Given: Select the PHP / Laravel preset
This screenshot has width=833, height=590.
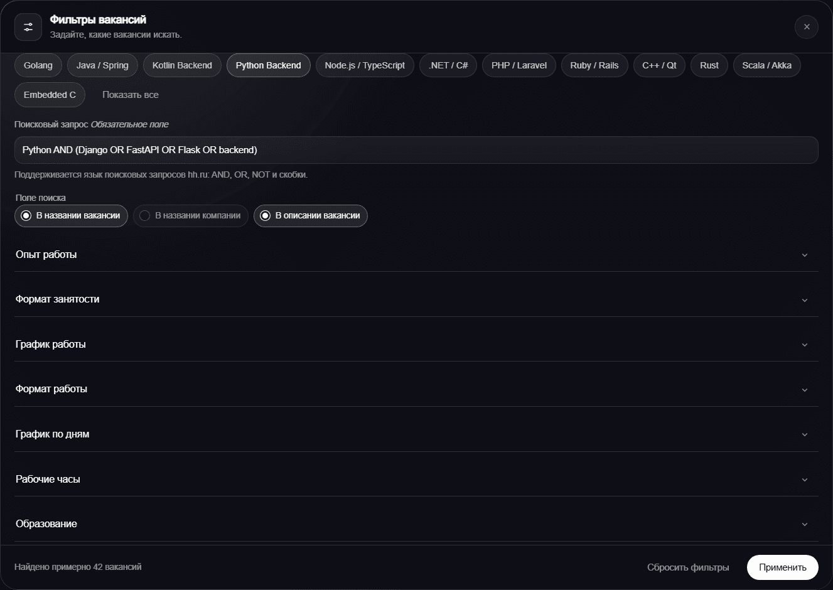Looking at the screenshot, I should click(519, 65).
